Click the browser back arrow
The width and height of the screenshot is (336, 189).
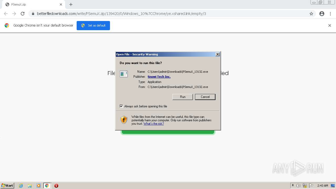(6, 14)
